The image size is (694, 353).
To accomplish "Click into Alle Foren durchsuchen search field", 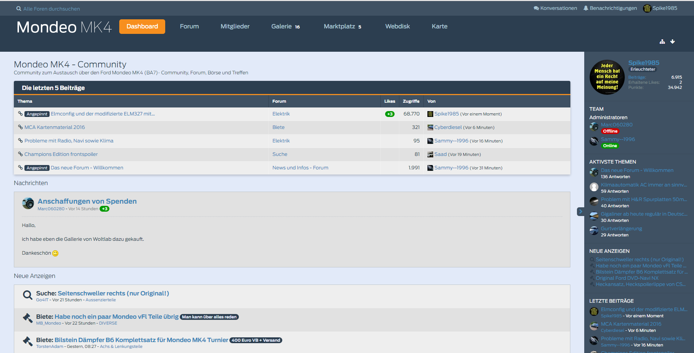I will (x=51, y=9).
